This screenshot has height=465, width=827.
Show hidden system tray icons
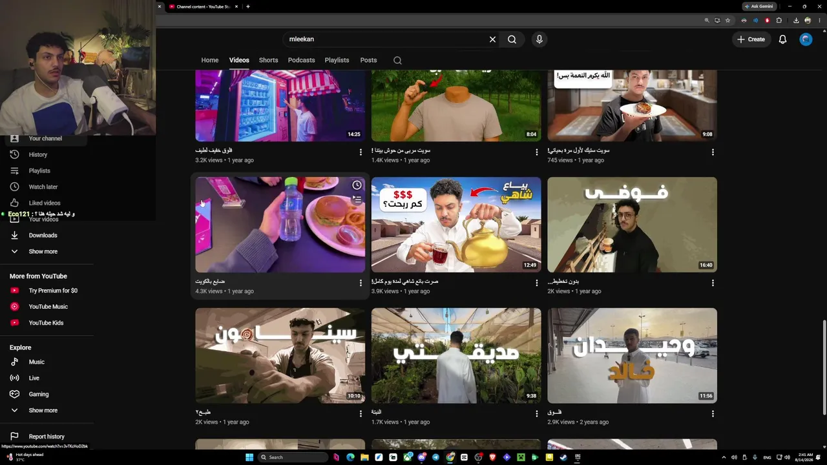724,457
